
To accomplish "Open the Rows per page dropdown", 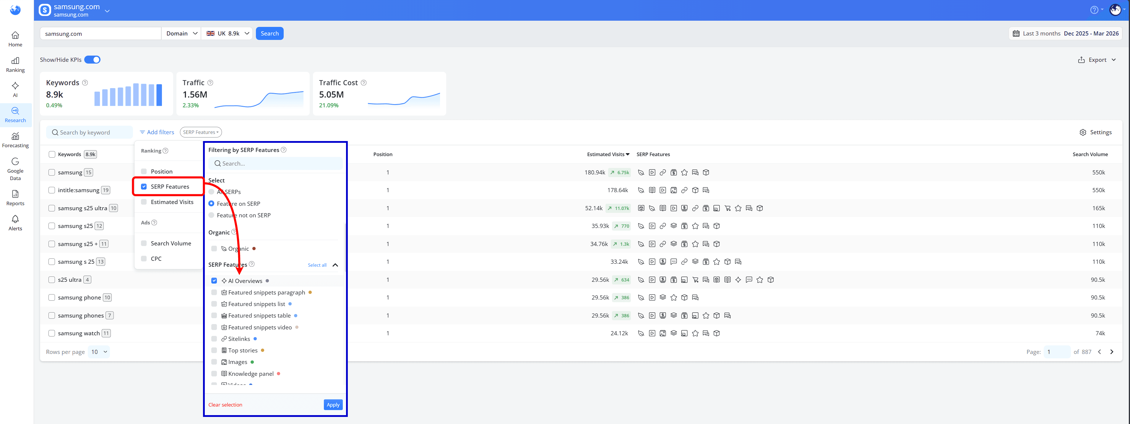I will 99,352.
